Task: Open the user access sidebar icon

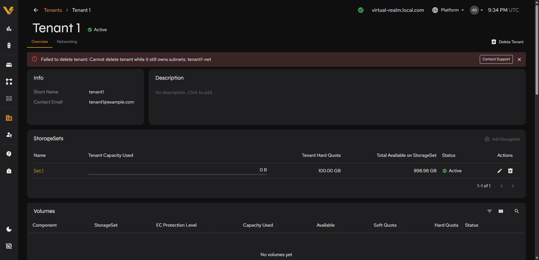Action: tap(9, 135)
